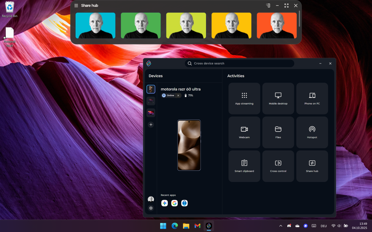This screenshot has height=232, width=372.
Task: Open the Share hub hamburger menu
Action: [x=76, y=5]
